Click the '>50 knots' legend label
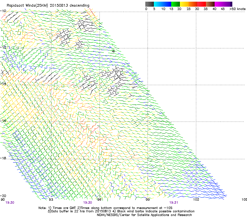The height and width of the screenshot is (217, 247). [237, 9]
